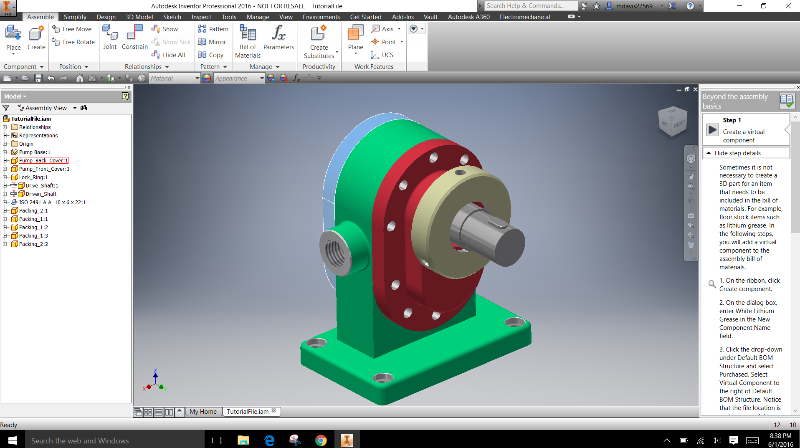800x448 pixels.
Task: Open the Model browser dropdown
Action: [15, 96]
